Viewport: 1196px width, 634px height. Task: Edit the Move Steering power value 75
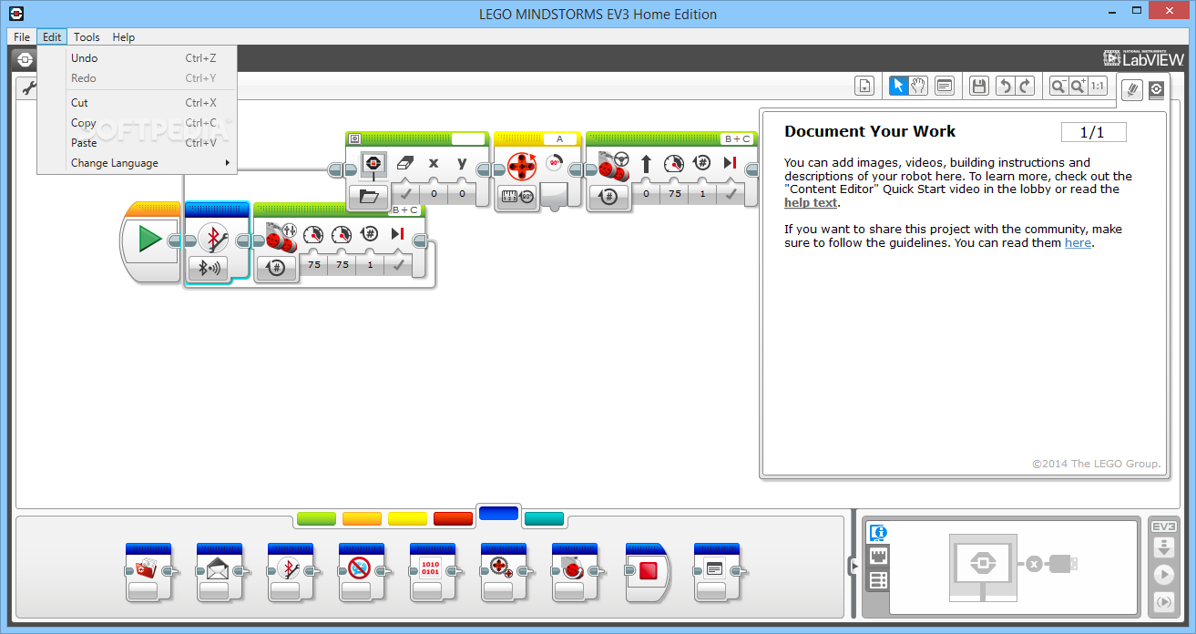click(x=675, y=193)
